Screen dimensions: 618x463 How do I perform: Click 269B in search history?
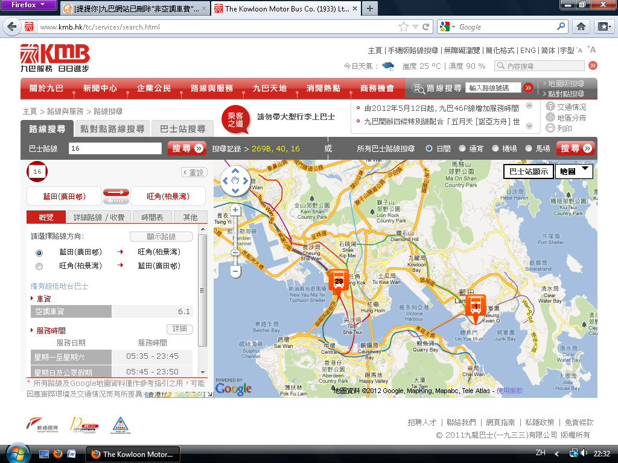(x=262, y=148)
